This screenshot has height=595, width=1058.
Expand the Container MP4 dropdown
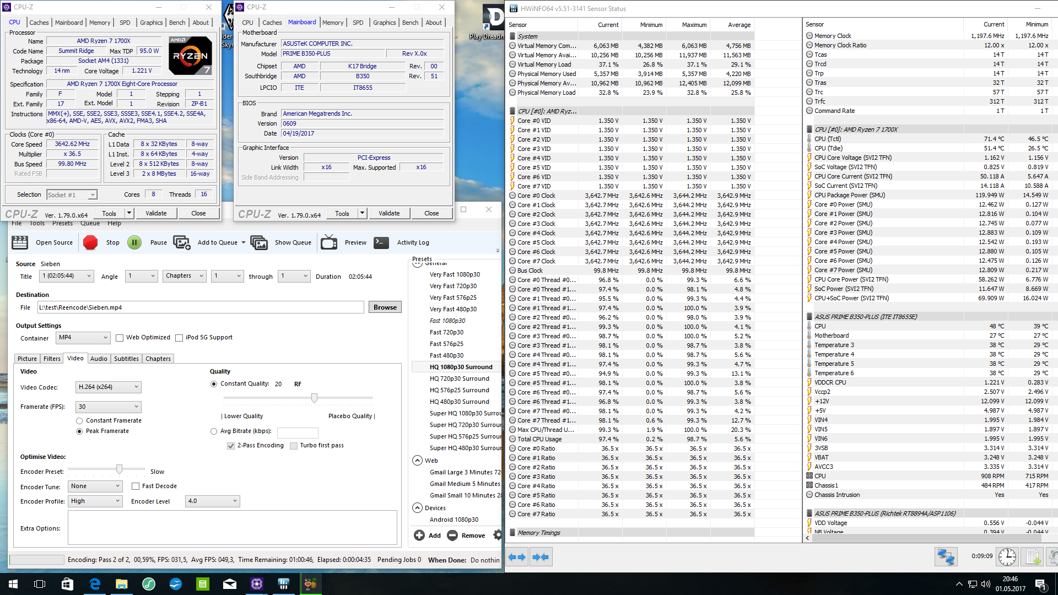[83, 338]
